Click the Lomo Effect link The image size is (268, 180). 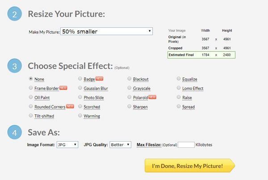coord(193,88)
